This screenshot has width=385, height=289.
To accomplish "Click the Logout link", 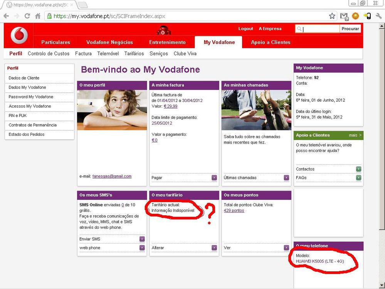I will tap(245, 29).
